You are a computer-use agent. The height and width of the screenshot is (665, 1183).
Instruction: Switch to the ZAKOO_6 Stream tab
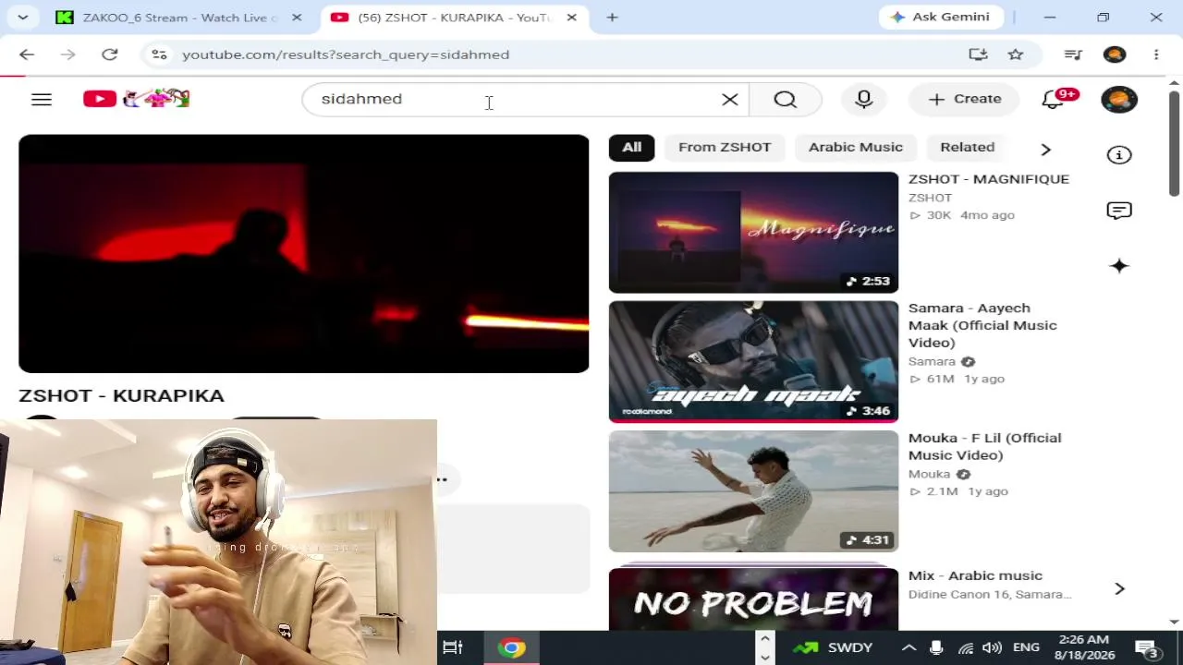pyautogui.click(x=179, y=18)
